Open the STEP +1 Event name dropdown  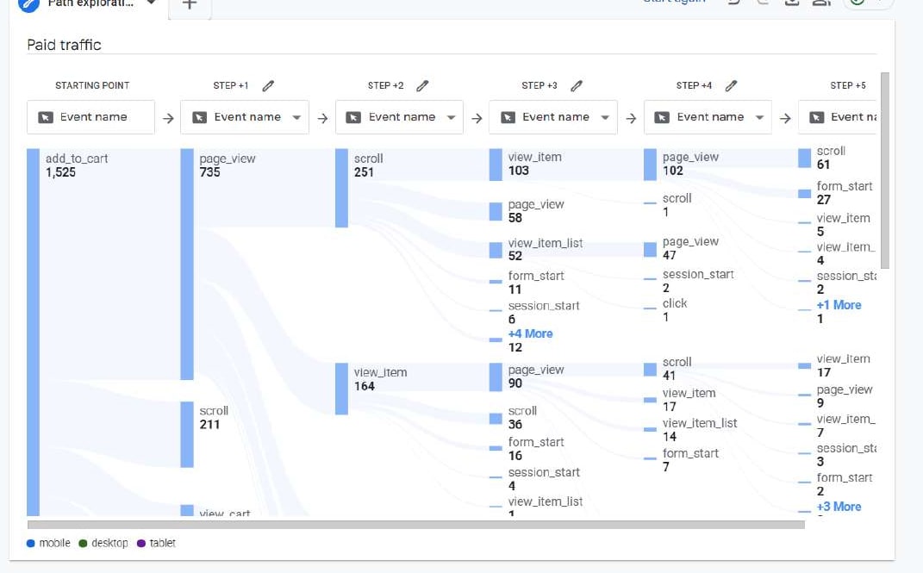pyautogui.click(x=244, y=117)
